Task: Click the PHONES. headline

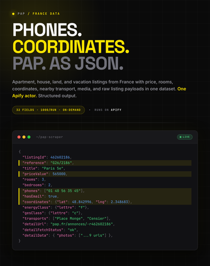Action: click(47, 30)
